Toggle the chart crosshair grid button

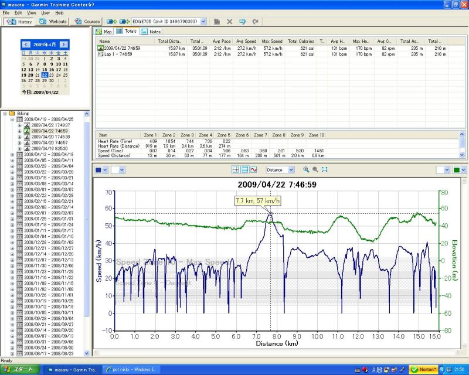(x=236, y=170)
